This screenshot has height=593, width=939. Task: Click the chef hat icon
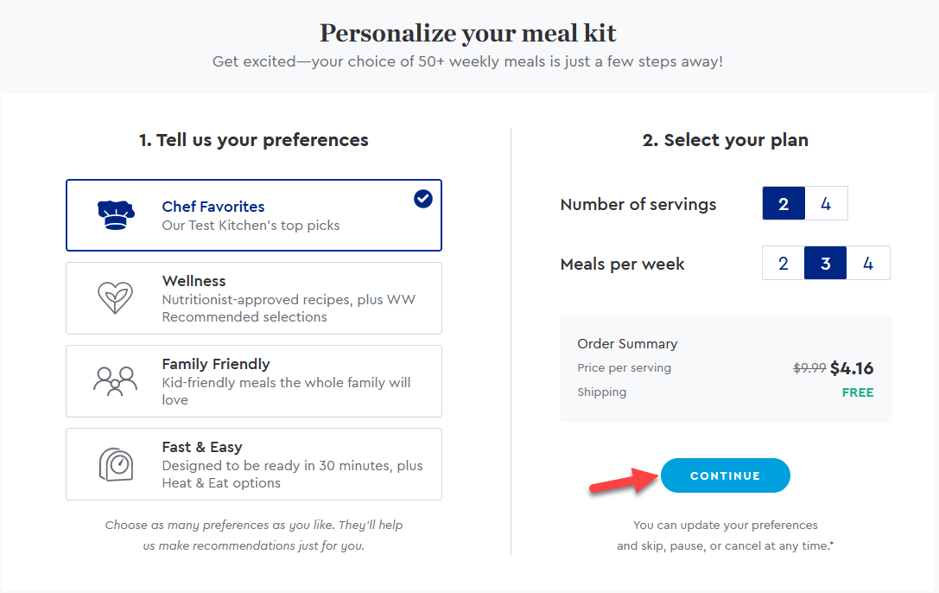[x=116, y=215]
